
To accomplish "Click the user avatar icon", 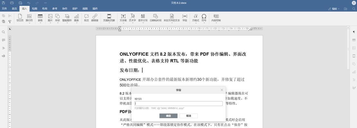I will point(353,3).
